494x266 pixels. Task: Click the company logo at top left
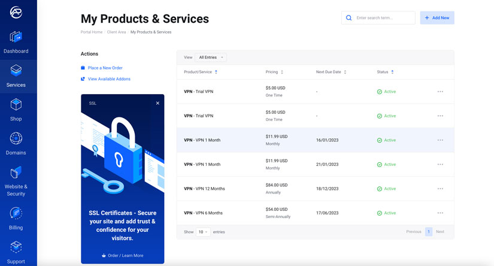click(x=16, y=13)
